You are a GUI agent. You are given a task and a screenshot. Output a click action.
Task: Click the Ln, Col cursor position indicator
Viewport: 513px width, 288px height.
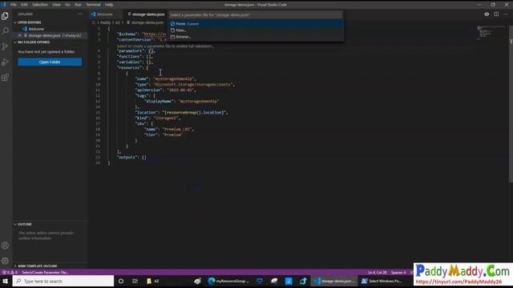377,272
